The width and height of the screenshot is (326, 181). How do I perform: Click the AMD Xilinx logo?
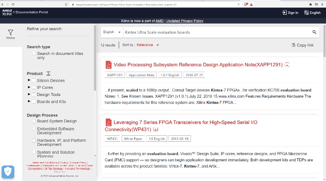point(7,12)
